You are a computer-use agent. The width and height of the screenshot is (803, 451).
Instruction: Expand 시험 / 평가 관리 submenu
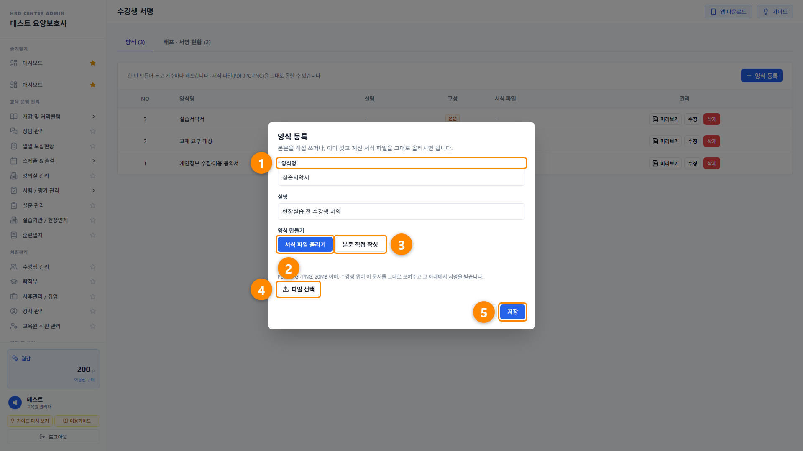[x=94, y=190]
